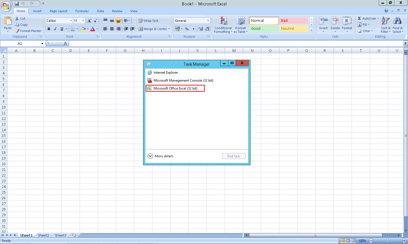The width and height of the screenshot is (408, 244).
Task: Apply Neutral cell style
Action: [294, 29]
